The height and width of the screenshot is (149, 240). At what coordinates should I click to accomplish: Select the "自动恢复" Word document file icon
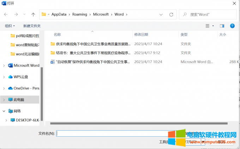click(53, 61)
